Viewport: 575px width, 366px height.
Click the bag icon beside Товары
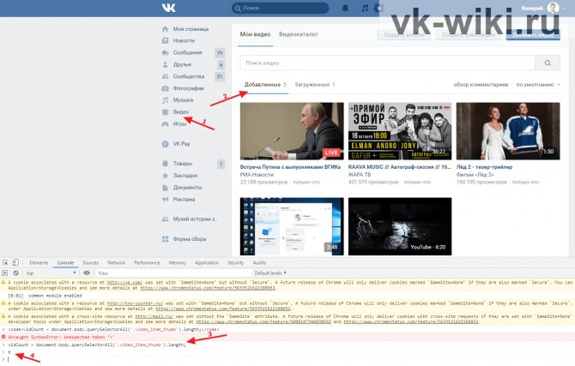166,164
